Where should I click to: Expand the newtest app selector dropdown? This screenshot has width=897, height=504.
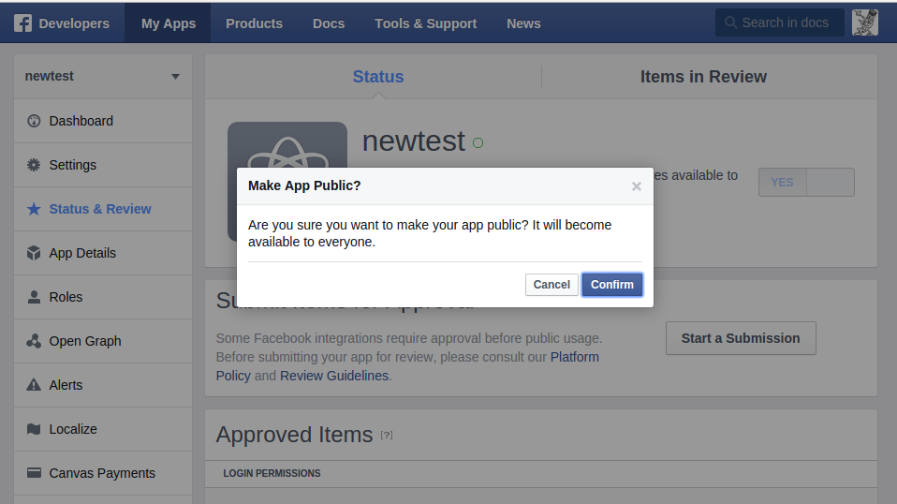pyautogui.click(x=175, y=76)
